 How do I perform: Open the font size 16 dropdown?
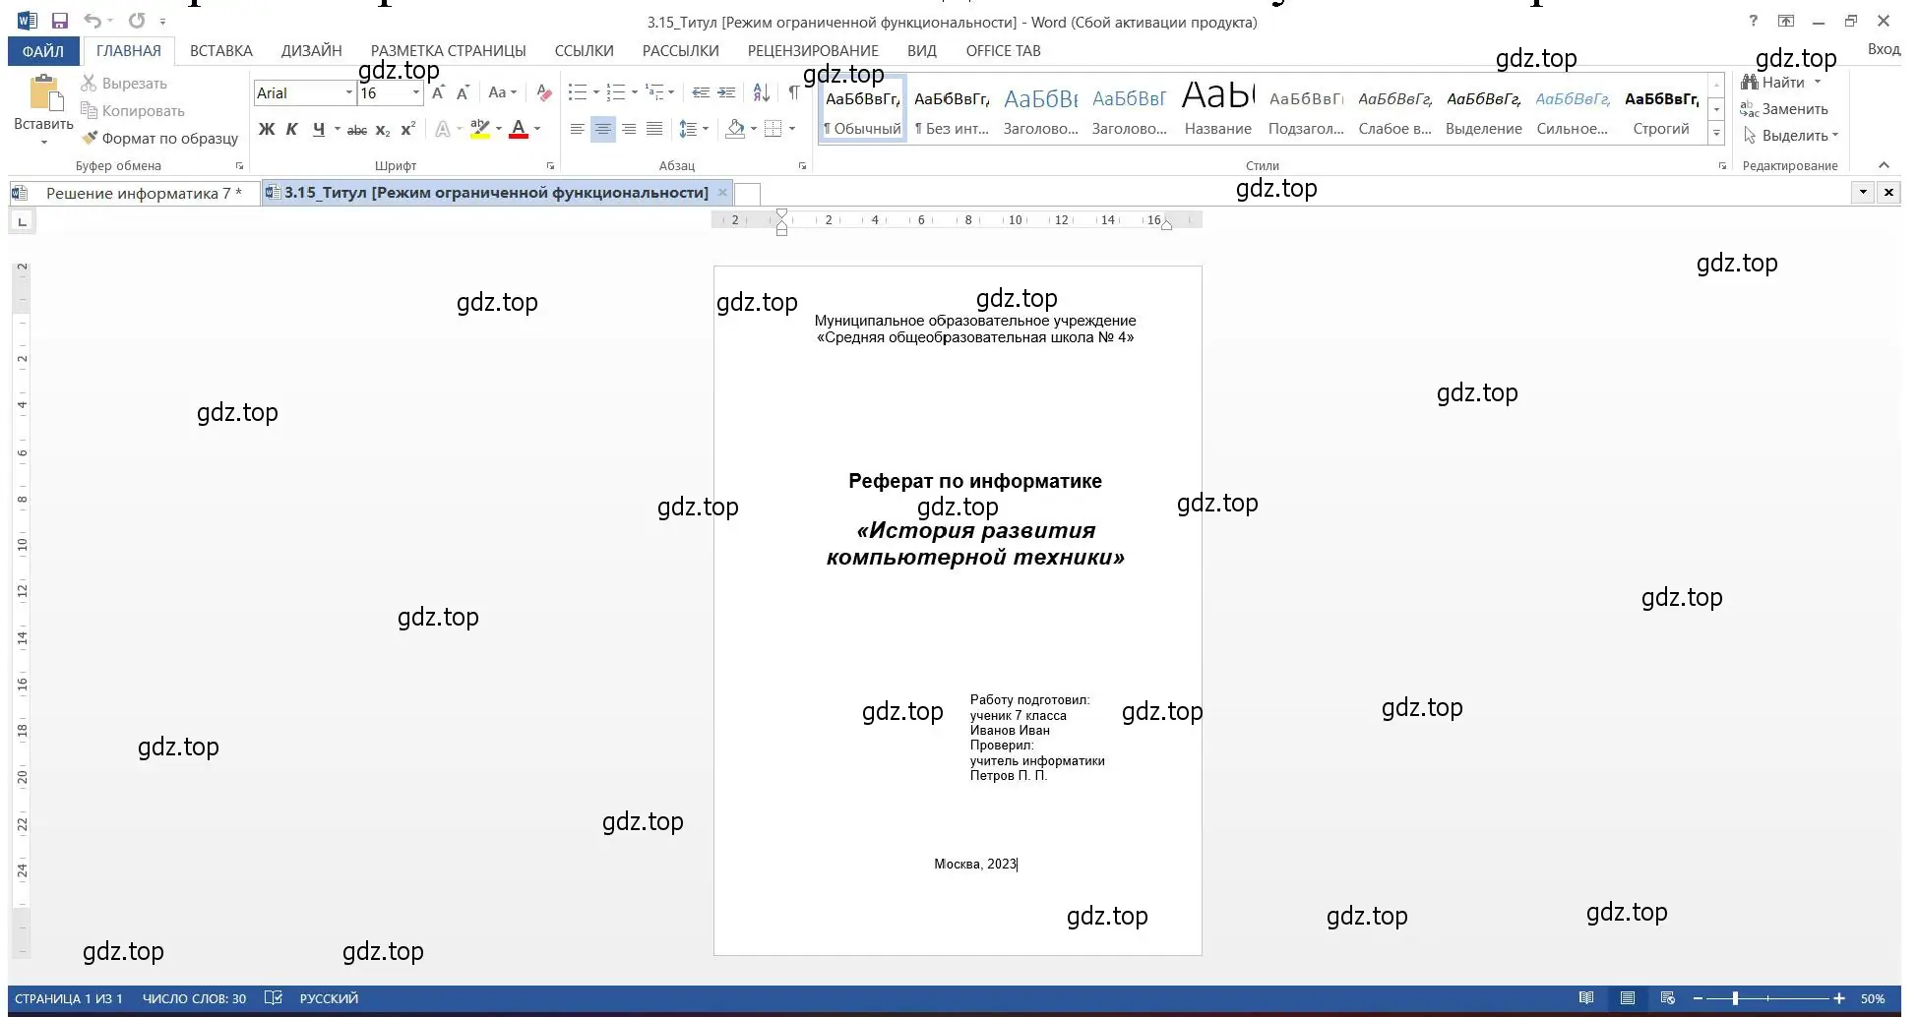tap(416, 92)
